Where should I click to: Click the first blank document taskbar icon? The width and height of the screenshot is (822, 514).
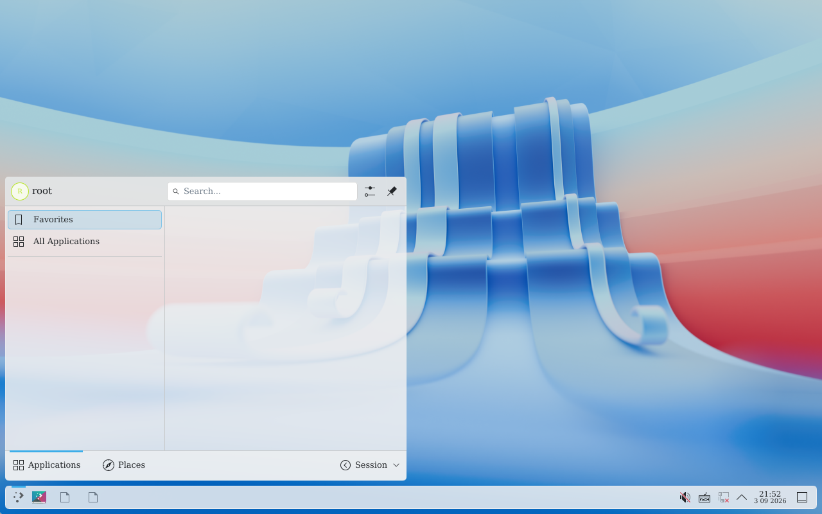pyautogui.click(x=65, y=497)
